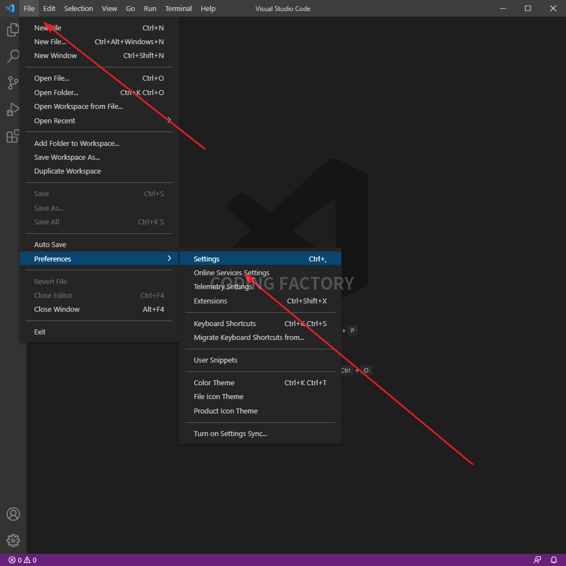Choose Product Icon Theme entry

[260, 411]
